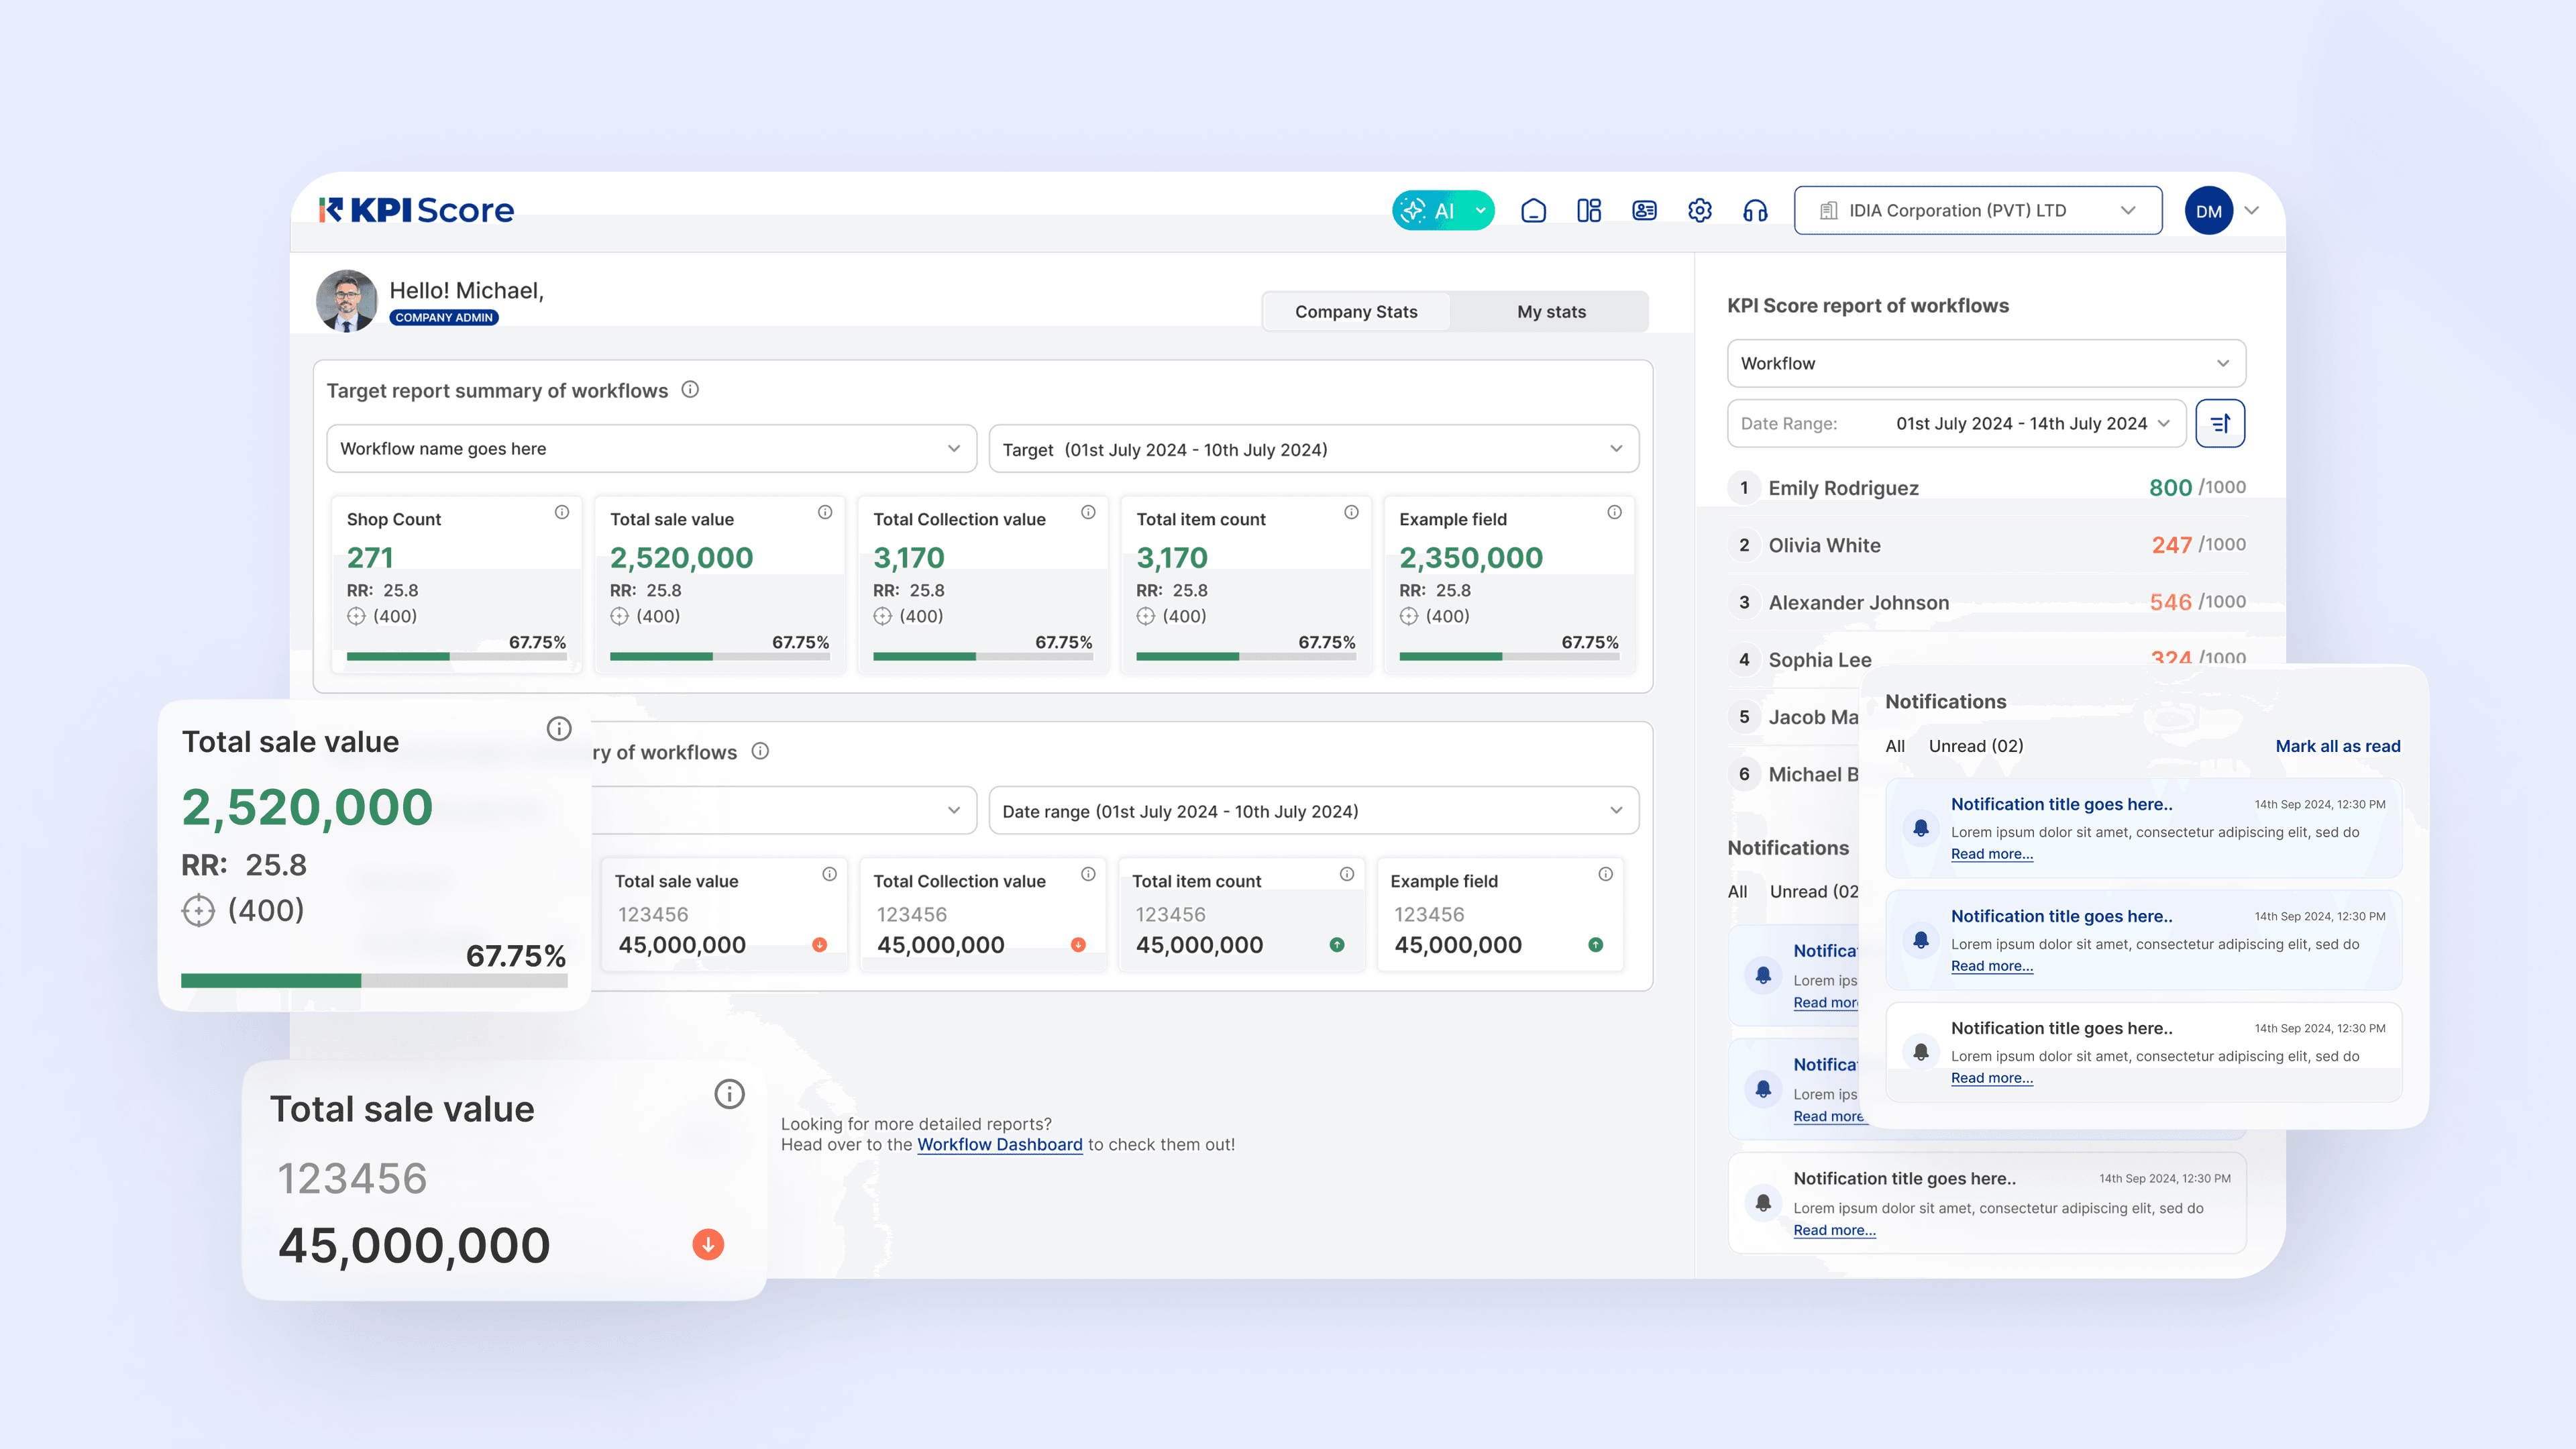
Task: Open the contact card icon in the navbar
Action: point(1644,210)
